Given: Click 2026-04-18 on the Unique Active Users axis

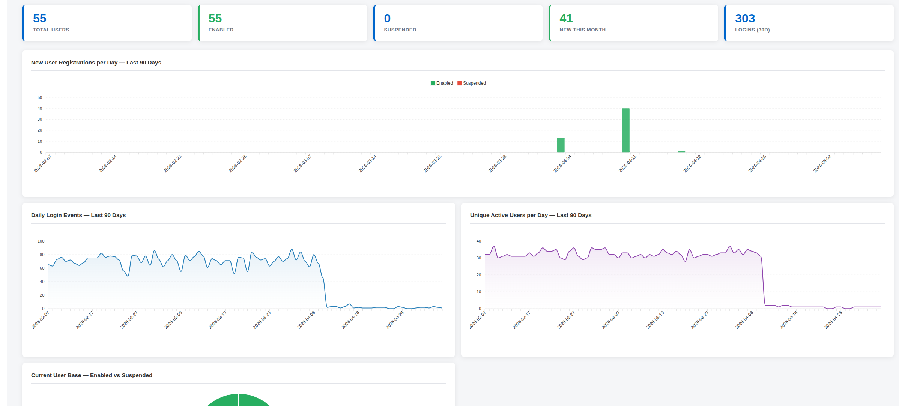Looking at the screenshot, I should [x=789, y=320].
